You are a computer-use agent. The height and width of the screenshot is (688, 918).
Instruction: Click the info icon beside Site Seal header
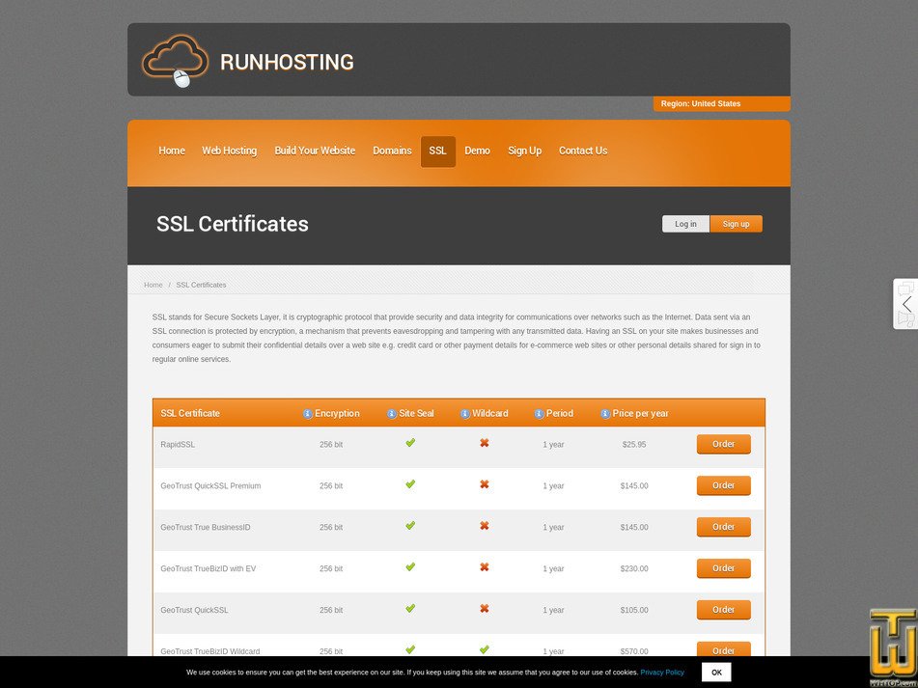[394, 413]
